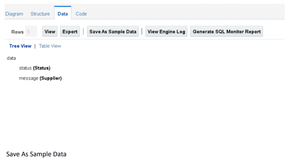Switch to Table View

(50, 46)
